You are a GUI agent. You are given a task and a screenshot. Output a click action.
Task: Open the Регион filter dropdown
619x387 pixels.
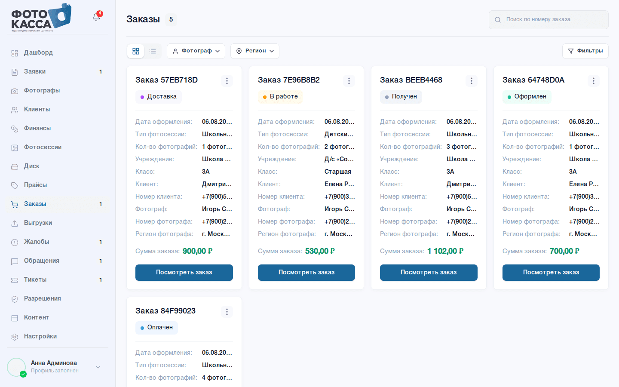(255, 51)
